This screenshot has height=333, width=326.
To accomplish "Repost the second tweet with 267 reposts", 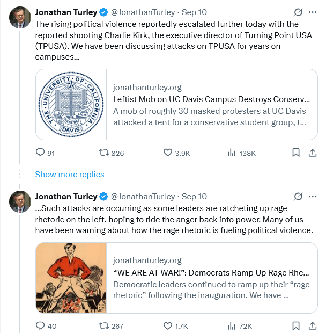I will click(104, 326).
